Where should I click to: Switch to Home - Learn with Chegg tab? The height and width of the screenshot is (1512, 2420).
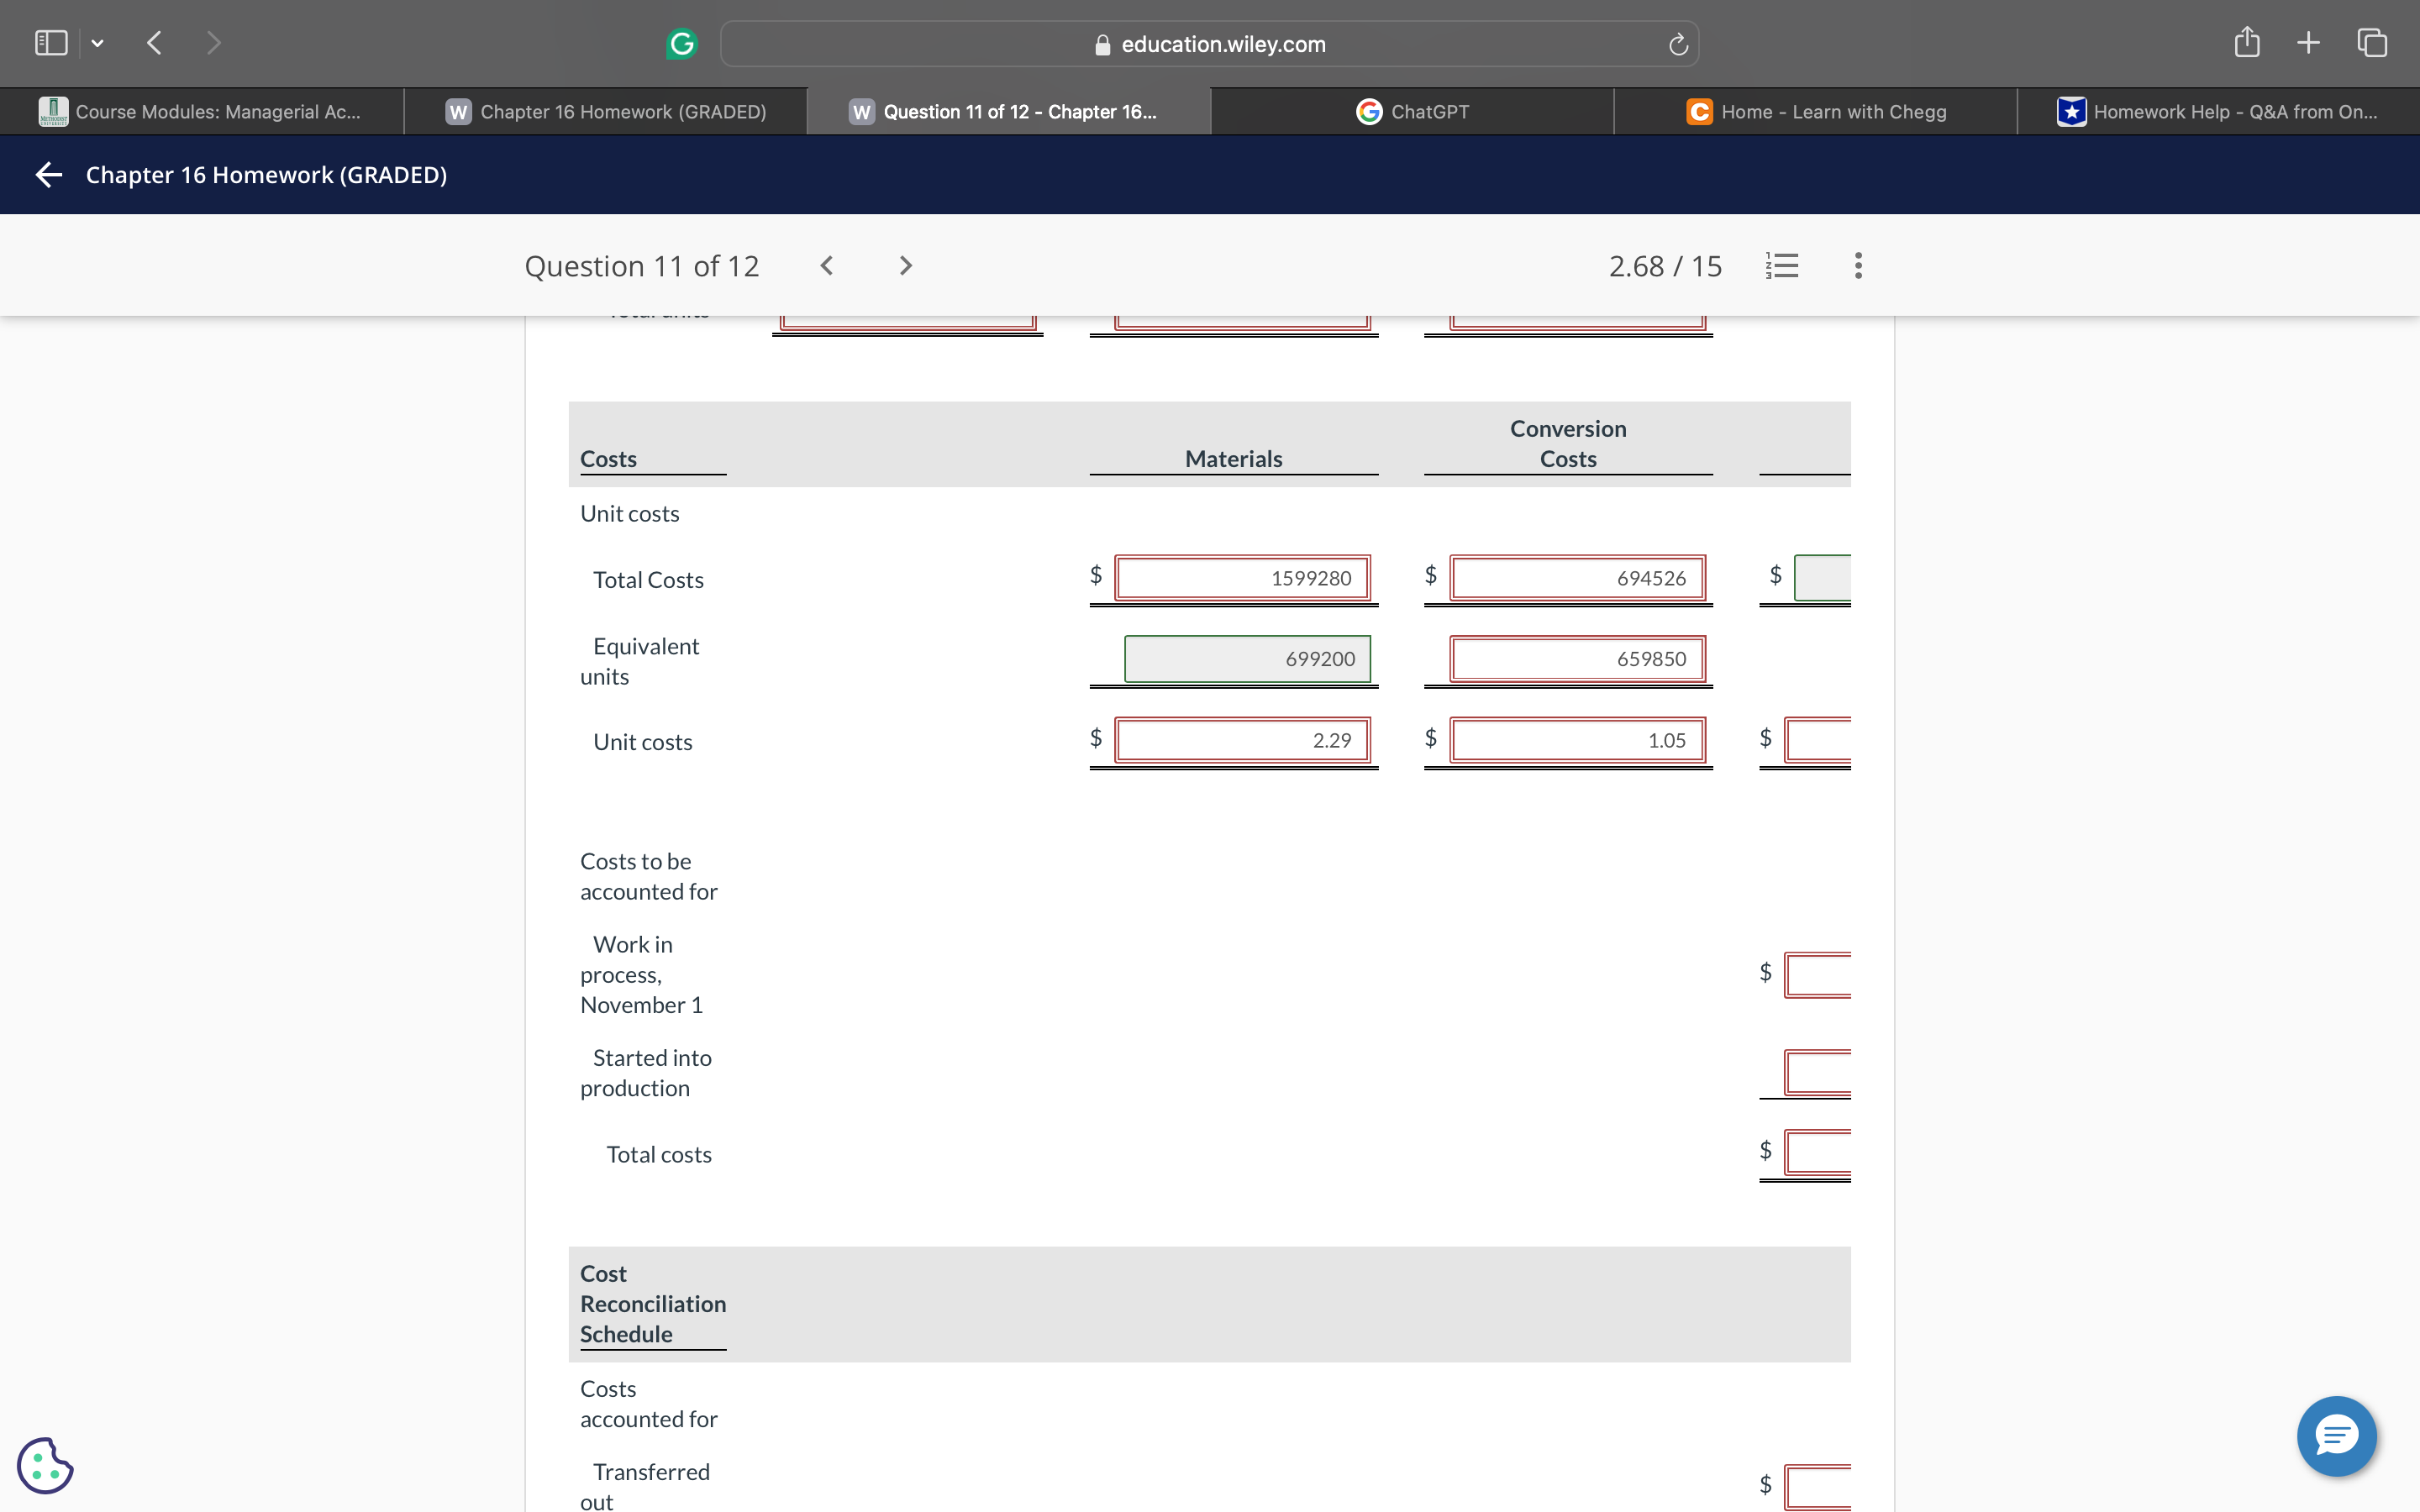[1815, 112]
